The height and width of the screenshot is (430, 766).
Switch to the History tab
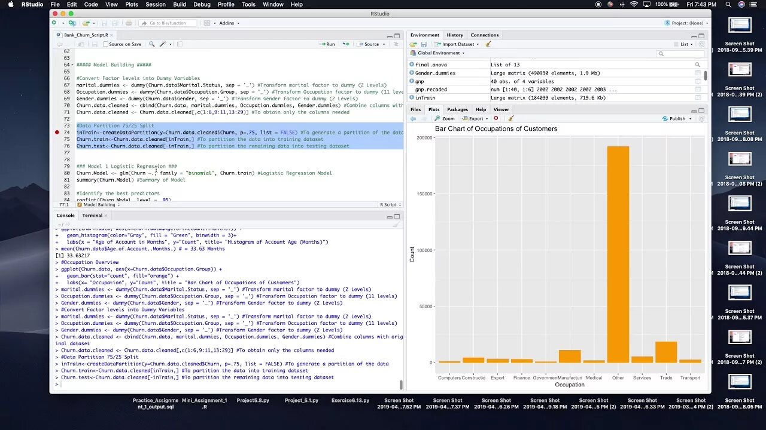click(x=455, y=35)
